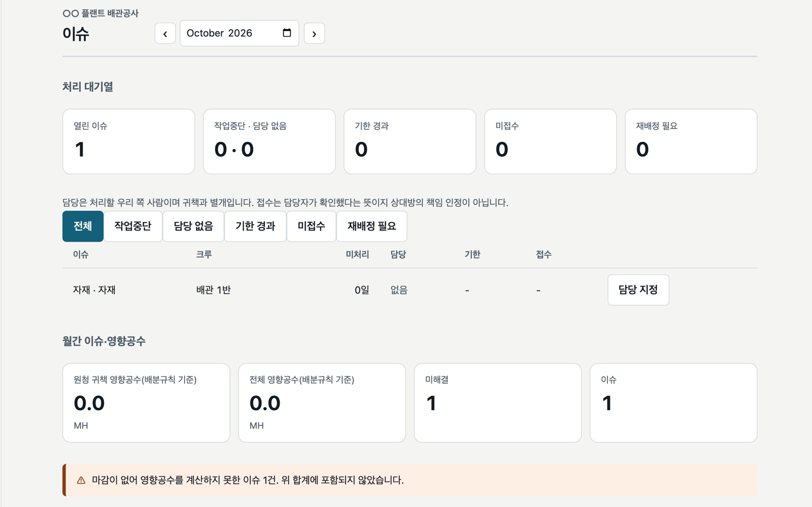Go to next month with right chevron

click(314, 33)
